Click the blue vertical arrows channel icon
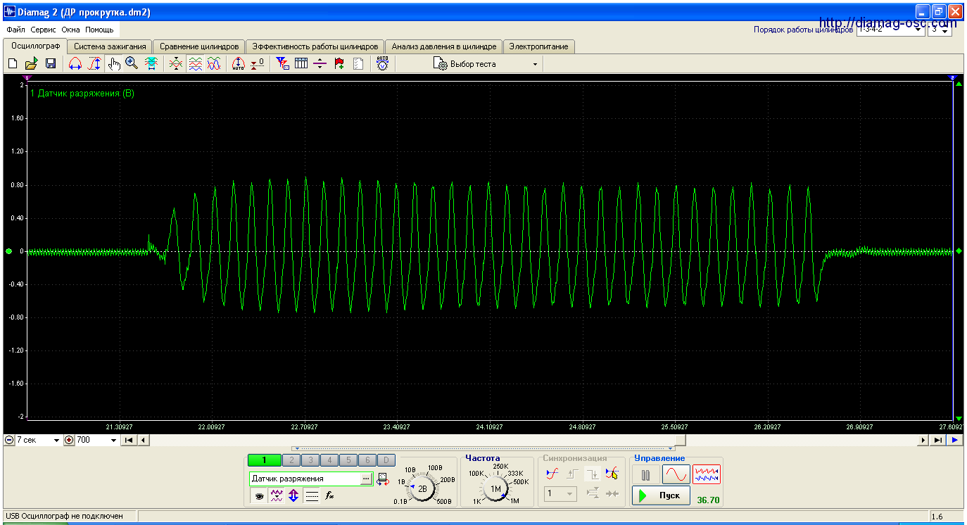Viewport: 967px width, 525px height. (293, 495)
